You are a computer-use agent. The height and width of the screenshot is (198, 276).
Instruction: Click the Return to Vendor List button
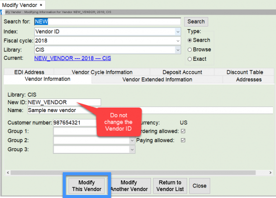click(170, 186)
